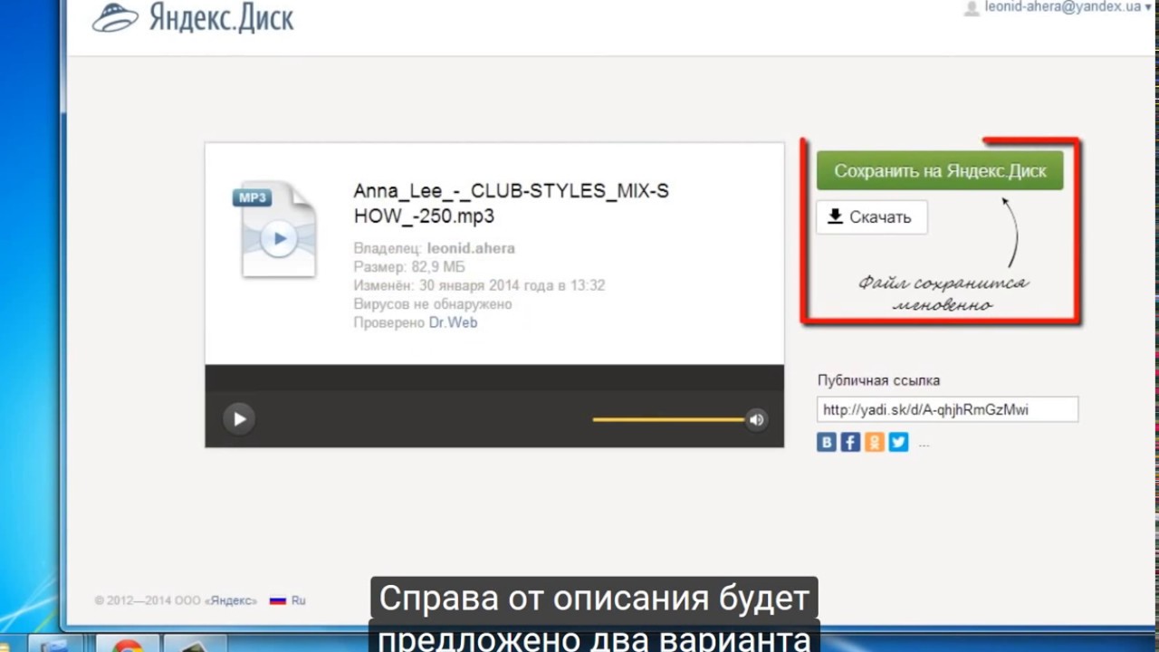Open Google Chrome from the taskbar
Image resolution: width=1159 pixels, height=652 pixels.
pyautogui.click(x=128, y=644)
